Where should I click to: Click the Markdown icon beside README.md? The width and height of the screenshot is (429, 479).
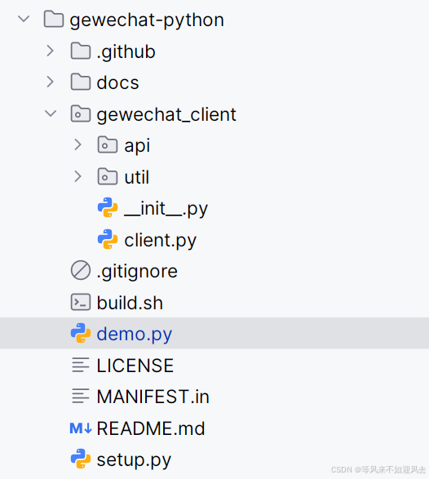click(x=81, y=428)
